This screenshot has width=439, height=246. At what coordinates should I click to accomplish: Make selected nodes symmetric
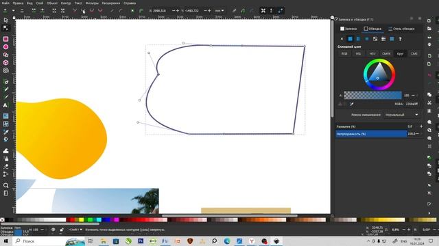pyautogui.click(x=92, y=11)
